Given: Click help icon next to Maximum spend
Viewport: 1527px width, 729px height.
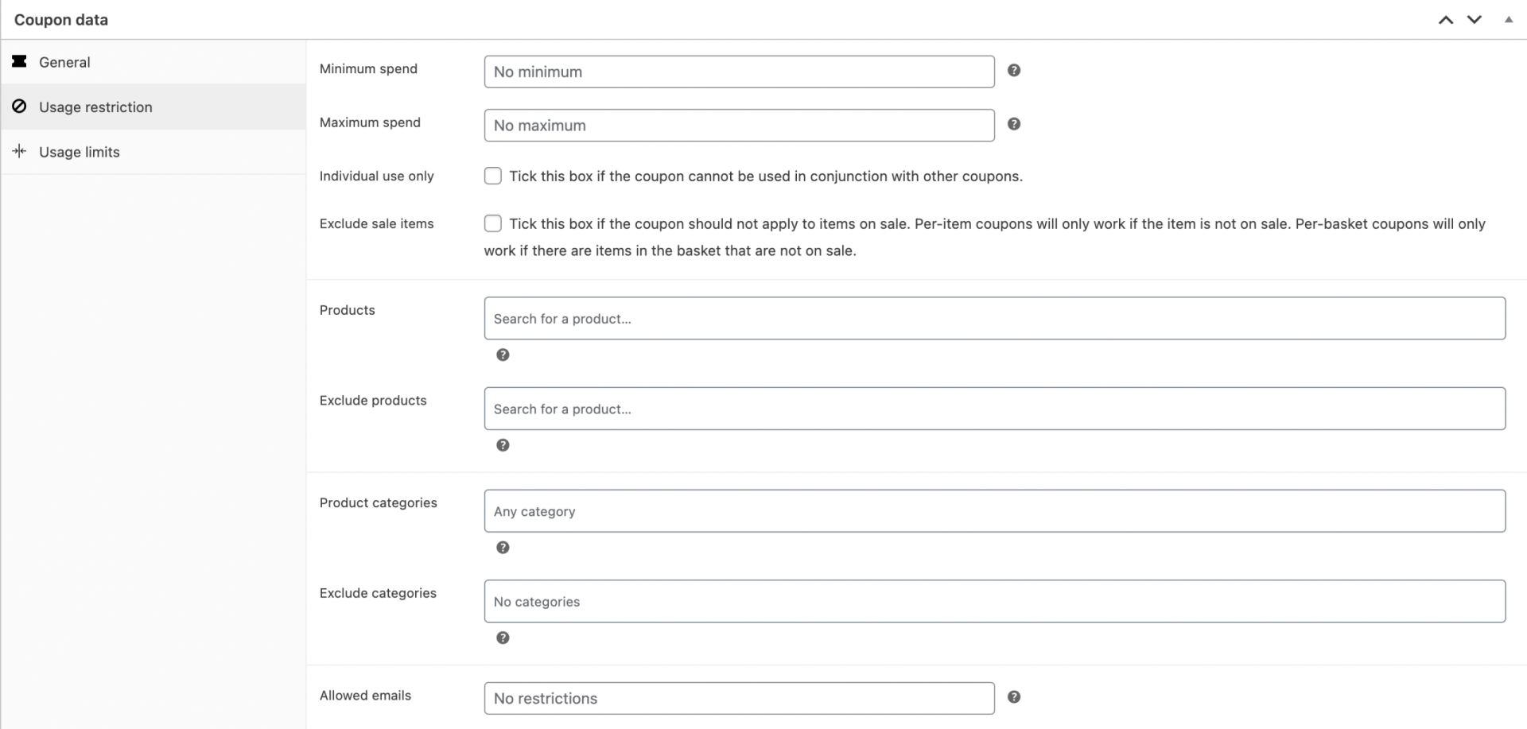Looking at the screenshot, I should click(x=1013, y=124).
